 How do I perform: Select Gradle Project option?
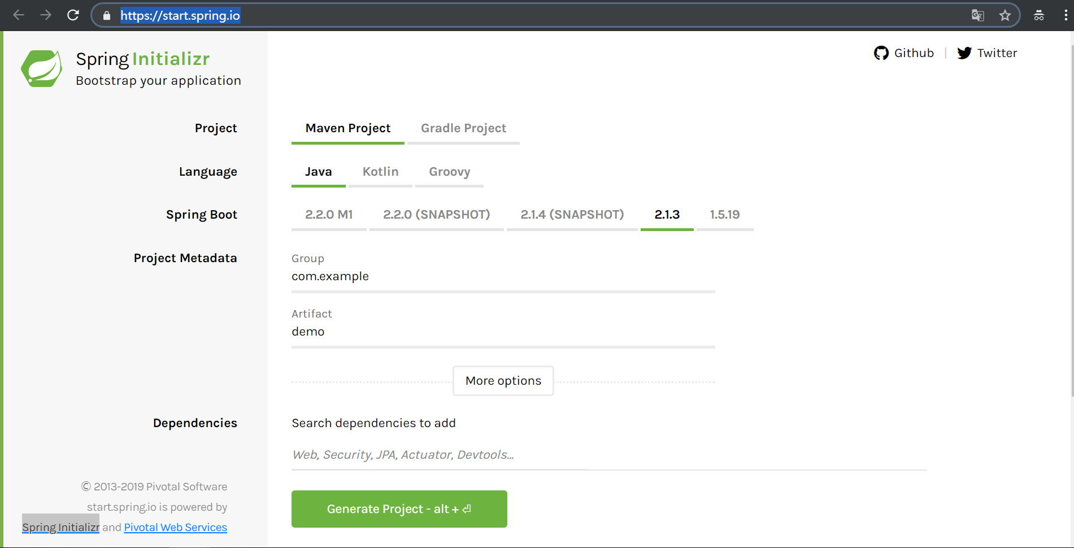[x=463, y=129]
